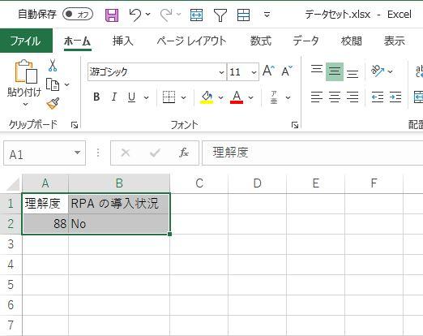Open the font name dropdown for 游ゴシック

tap(221, 72)
